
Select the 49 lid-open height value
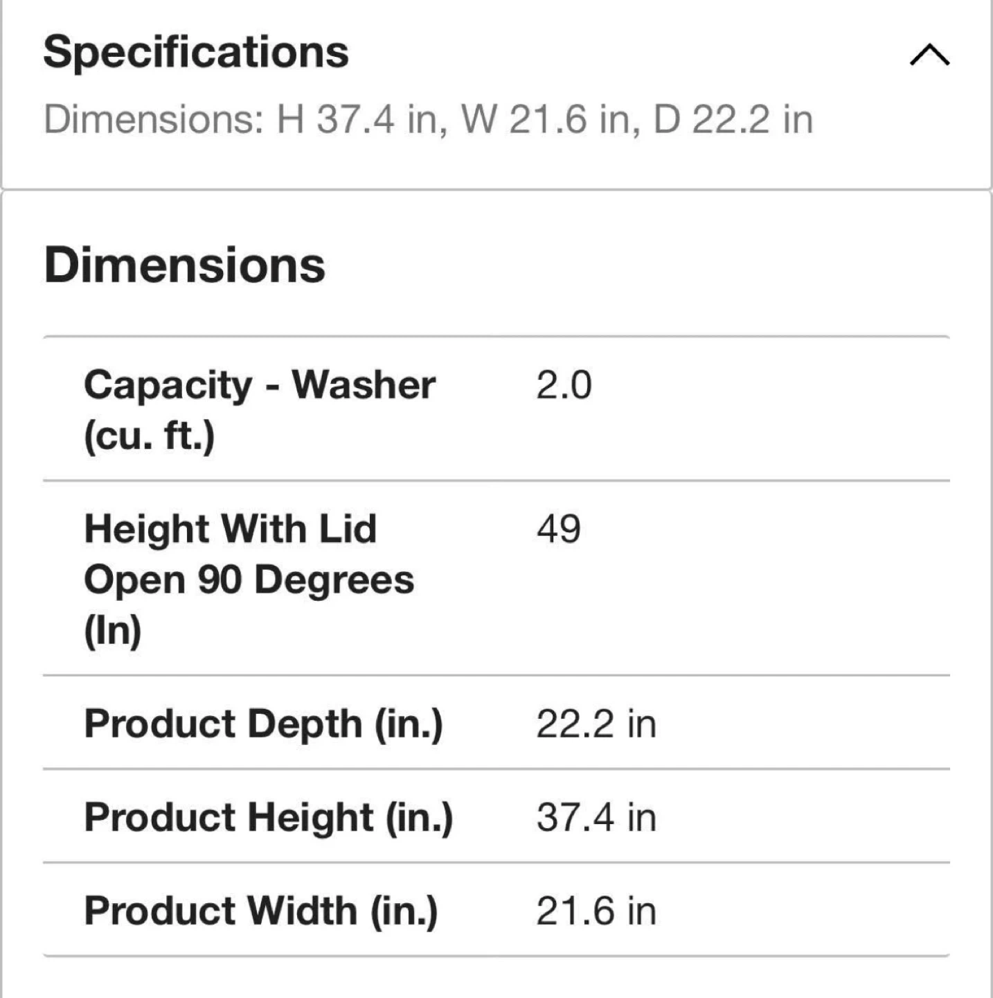(558, 529)
